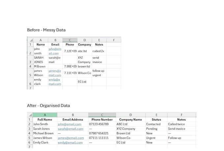Click the select-all corner in the After table

click(30, 115)
